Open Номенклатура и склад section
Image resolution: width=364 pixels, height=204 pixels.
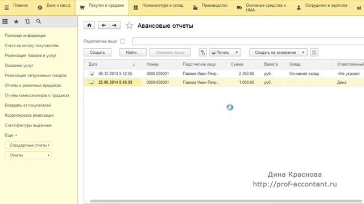click(163, 5)
